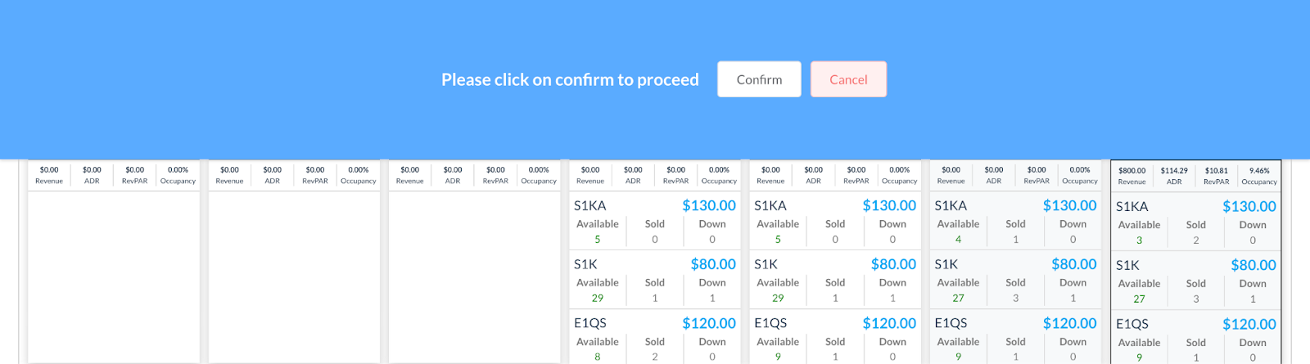Select S1K room label in highlighted day column
Image resolution: width=1310 pixels, height=364 pixels.
[1127, 265]
